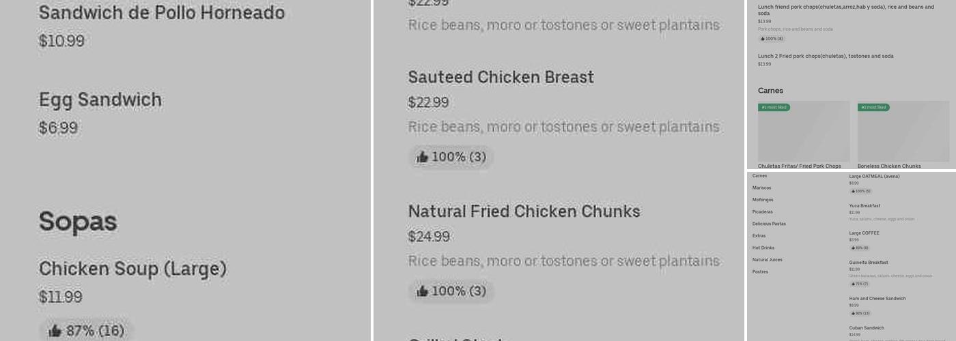Open the Egg Sandwich item

tap(100, 100)
